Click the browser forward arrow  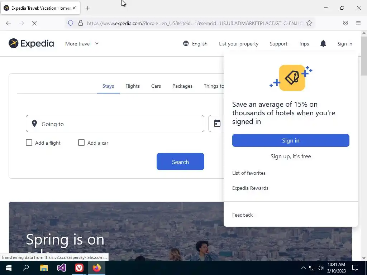pyautogui.click(x=22, y=23)
